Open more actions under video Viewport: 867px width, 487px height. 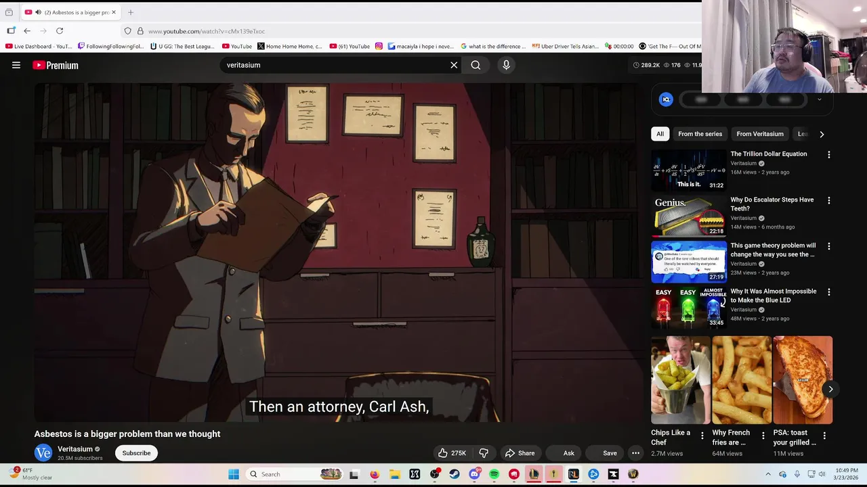(635, 453)
